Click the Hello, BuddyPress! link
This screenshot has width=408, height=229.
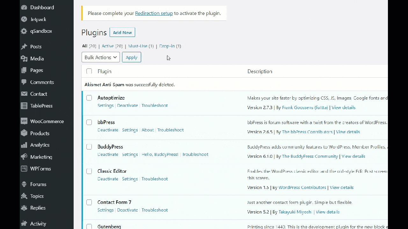tap(160, 155)
